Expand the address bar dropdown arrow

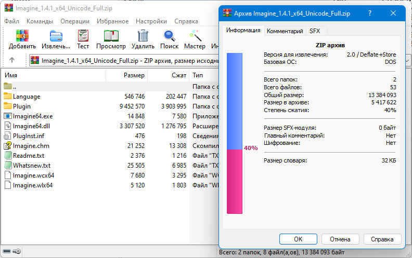[408, 61]
